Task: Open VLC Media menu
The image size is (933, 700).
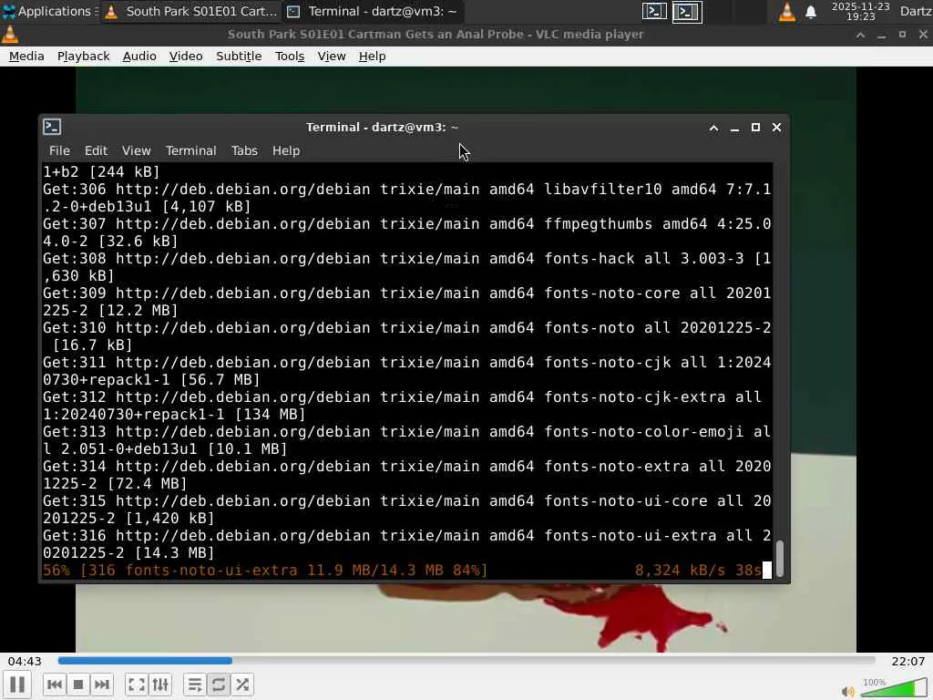Action: pos(26,56)
